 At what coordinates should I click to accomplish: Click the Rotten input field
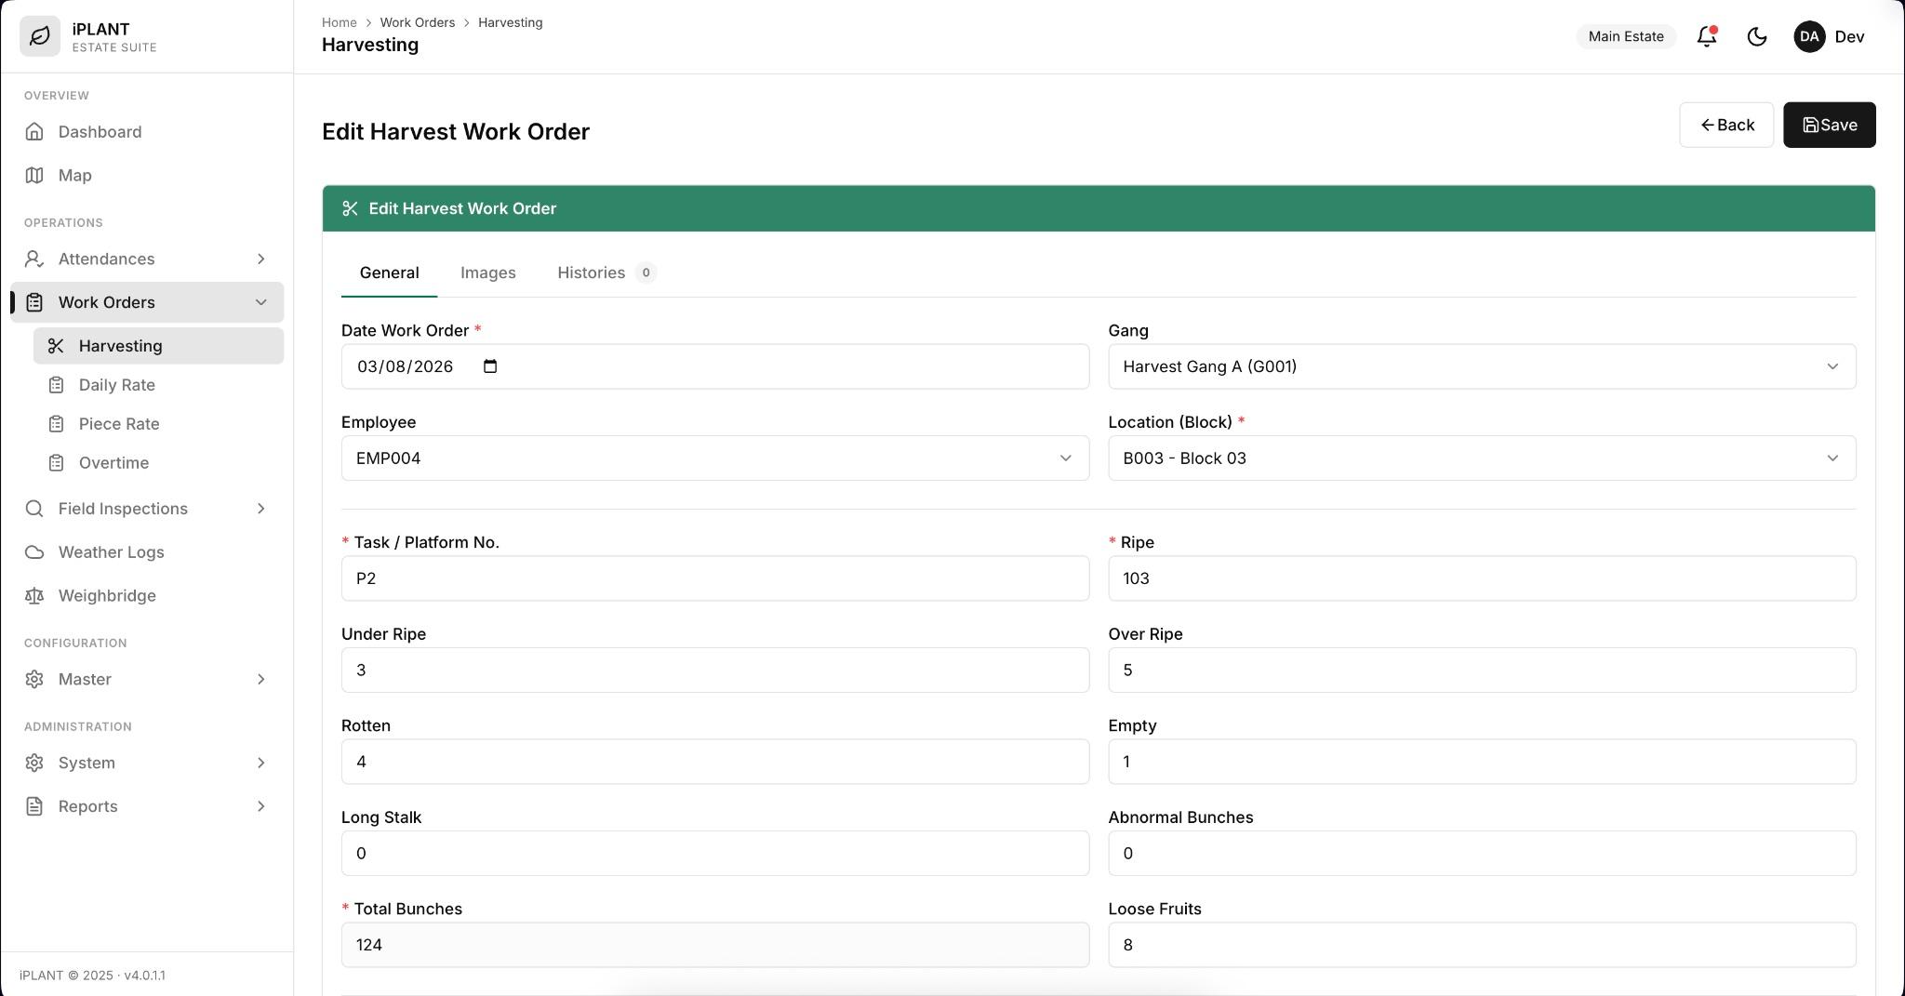[x=714, y=762]
